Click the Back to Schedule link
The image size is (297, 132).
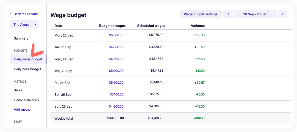(x=24, y=14)
